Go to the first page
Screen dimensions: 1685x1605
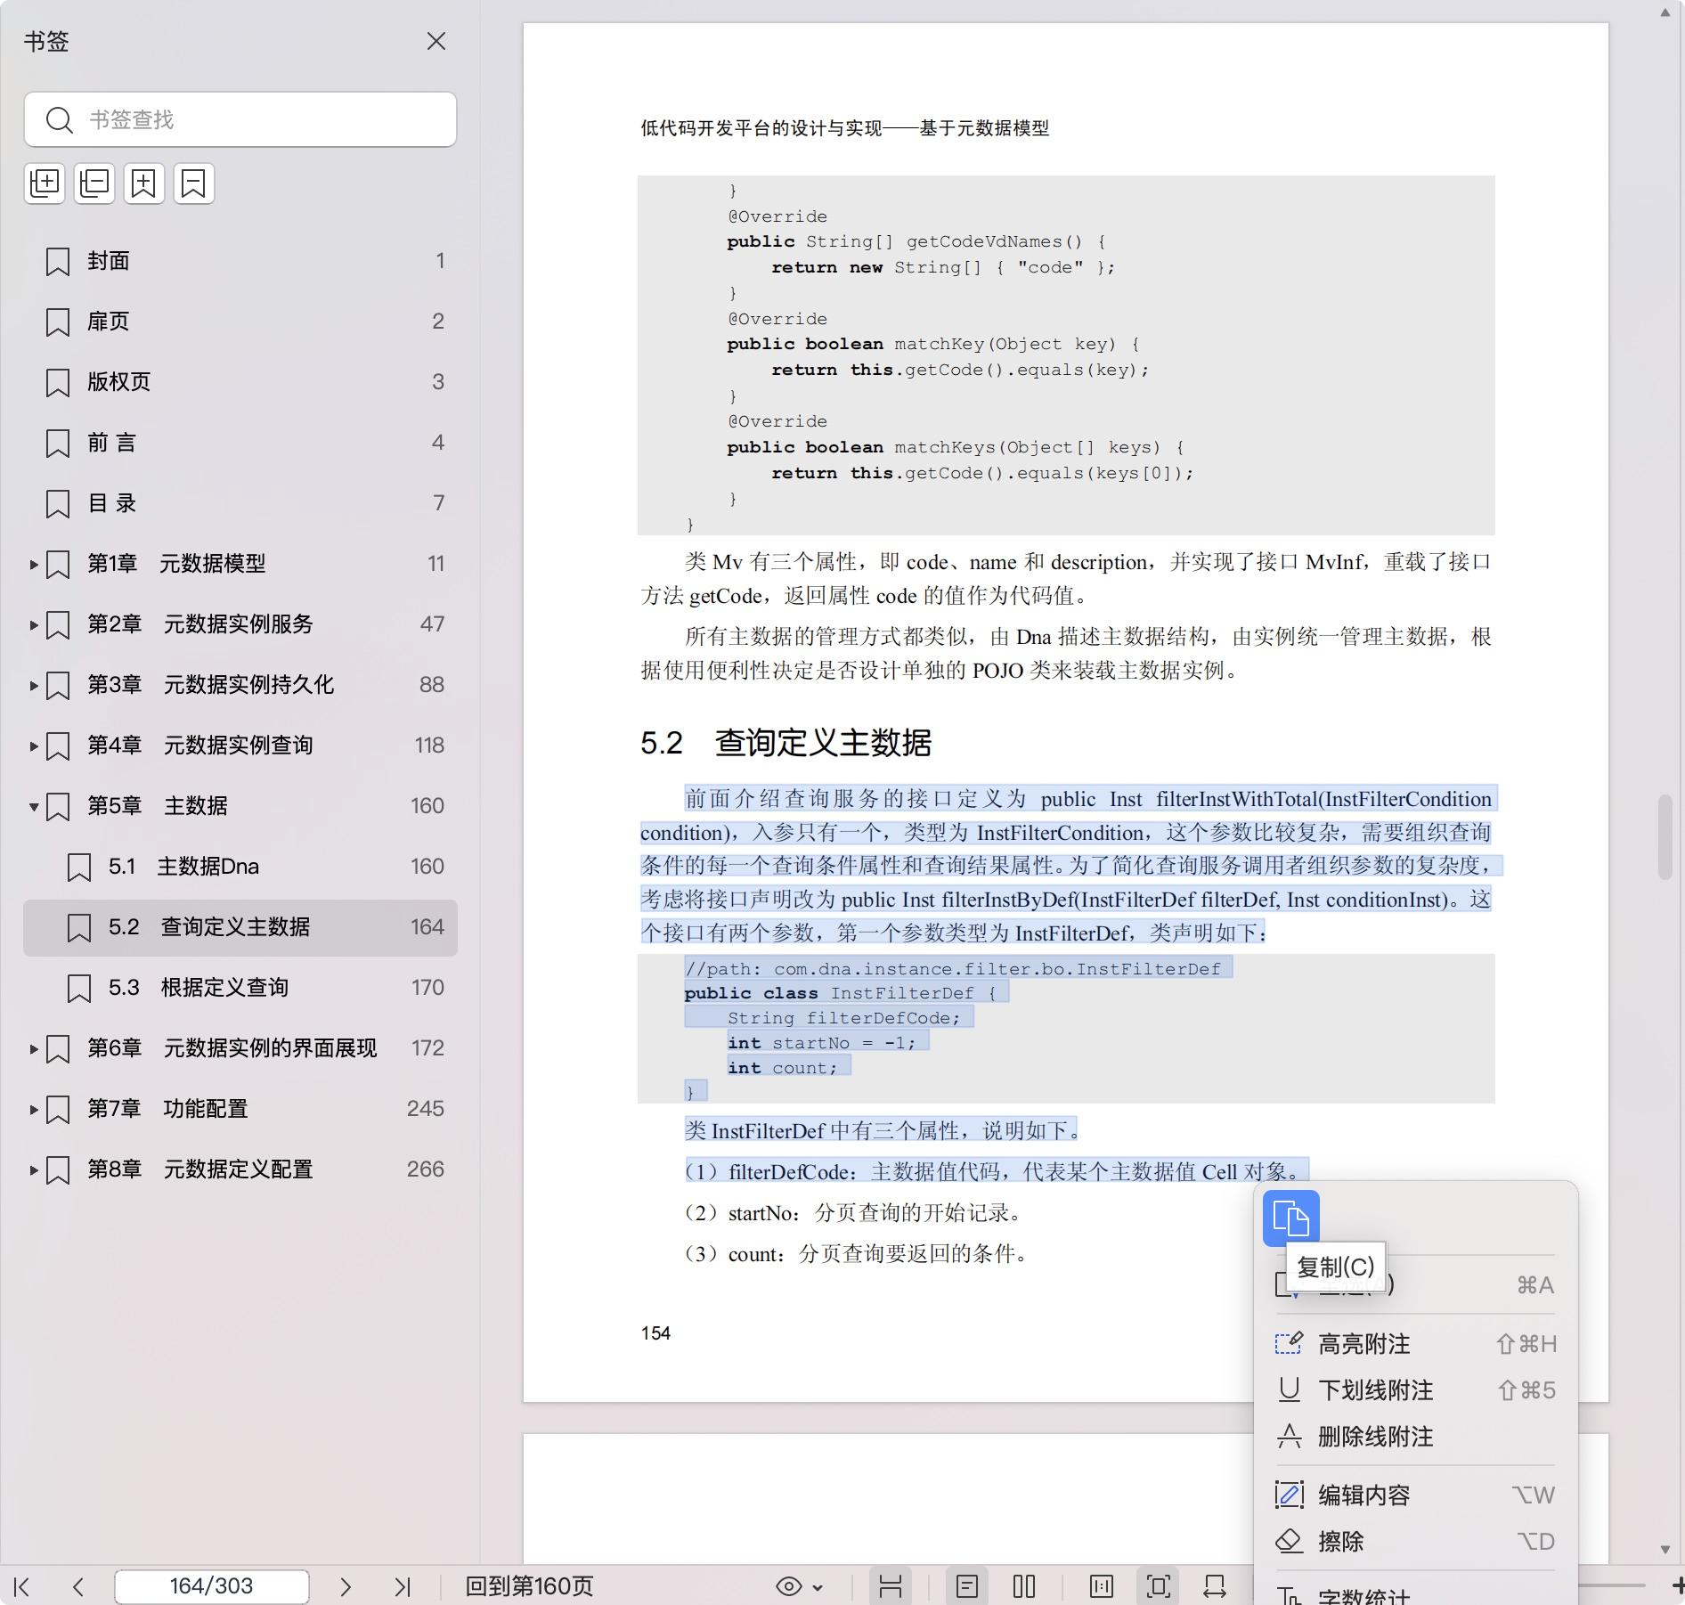tap(23, 1586)
